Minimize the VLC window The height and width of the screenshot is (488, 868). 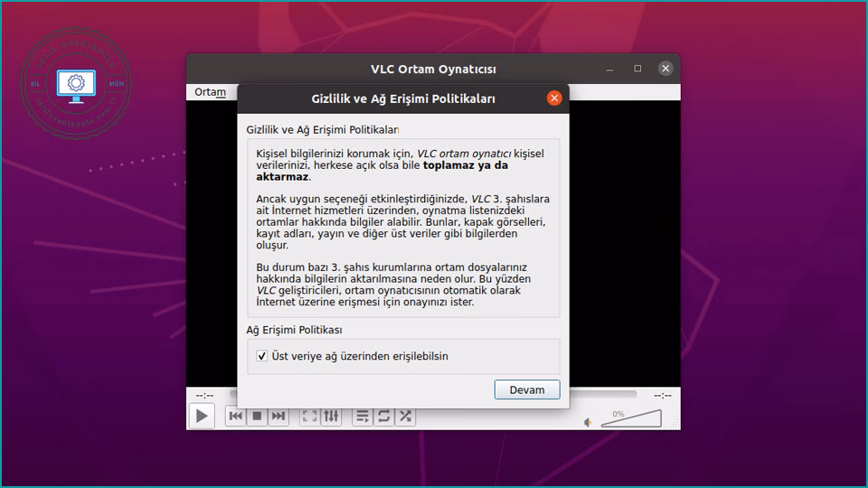(609, 69)
